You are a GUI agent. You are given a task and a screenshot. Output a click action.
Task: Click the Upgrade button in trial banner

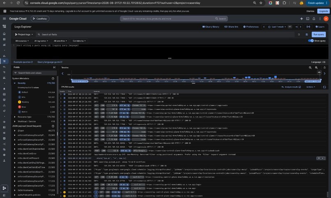323,11
